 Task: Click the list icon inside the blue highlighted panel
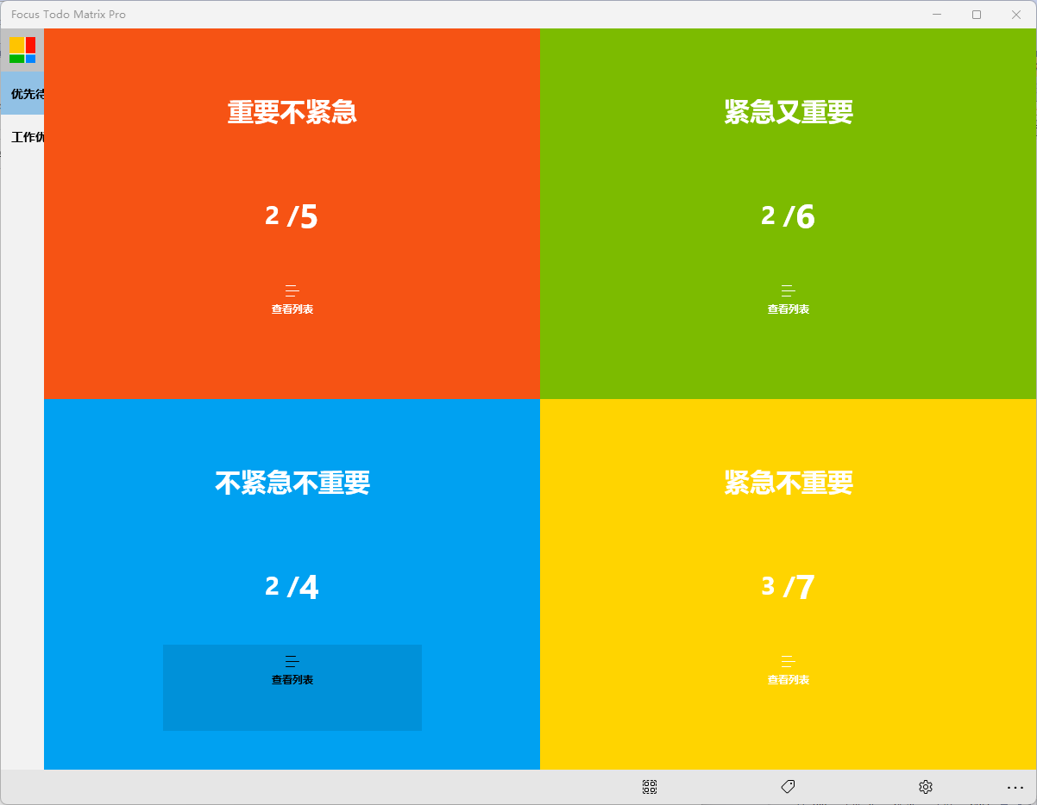(292, 660)
